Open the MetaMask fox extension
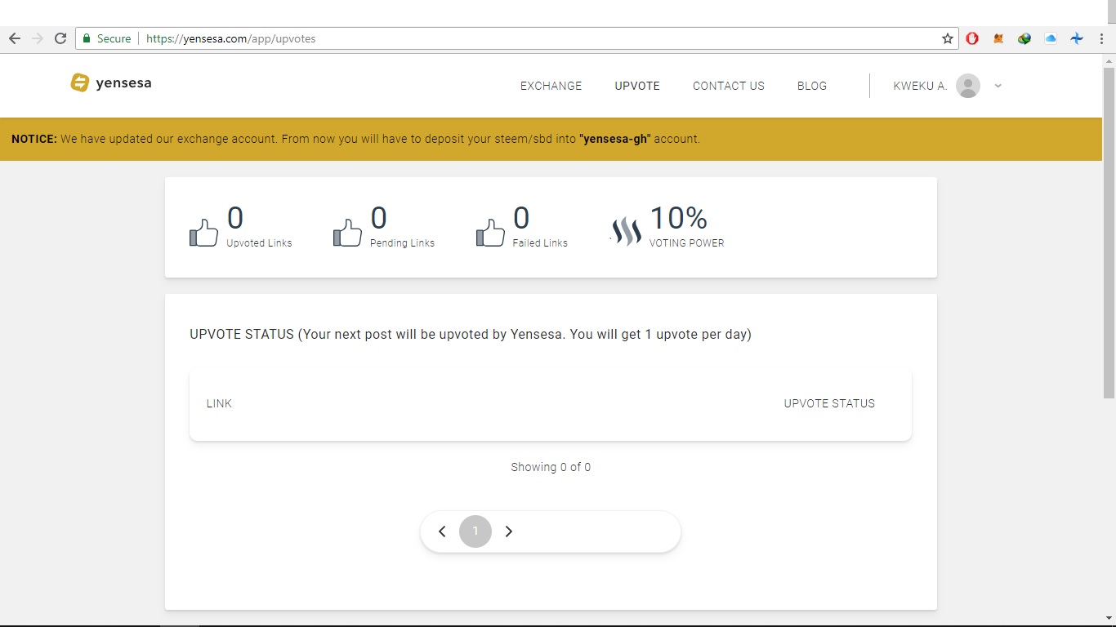The width and height of the screenshot is (1116, 627). [998, 38]
